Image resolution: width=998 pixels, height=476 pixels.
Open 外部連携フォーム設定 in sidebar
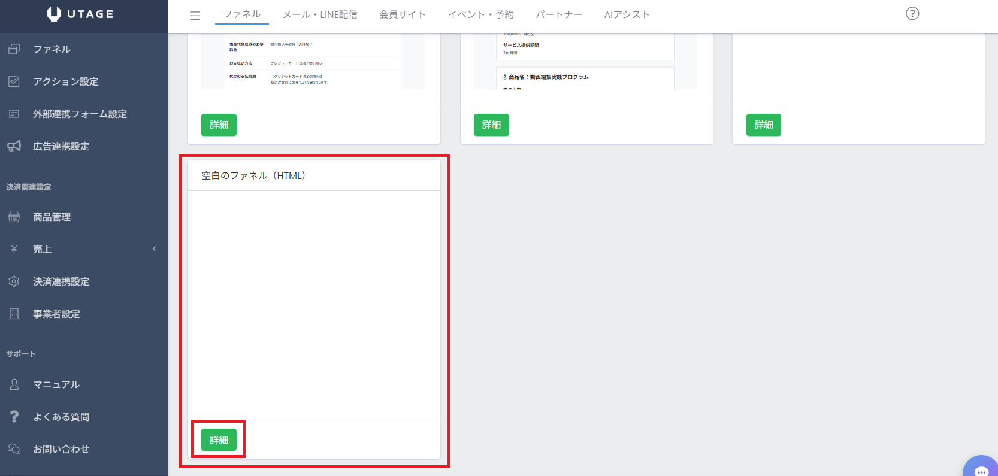pos(80,114)
